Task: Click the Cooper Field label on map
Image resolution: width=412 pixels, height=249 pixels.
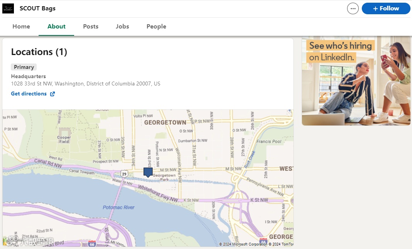Action: pyautogui.click(x=64, y=139)
